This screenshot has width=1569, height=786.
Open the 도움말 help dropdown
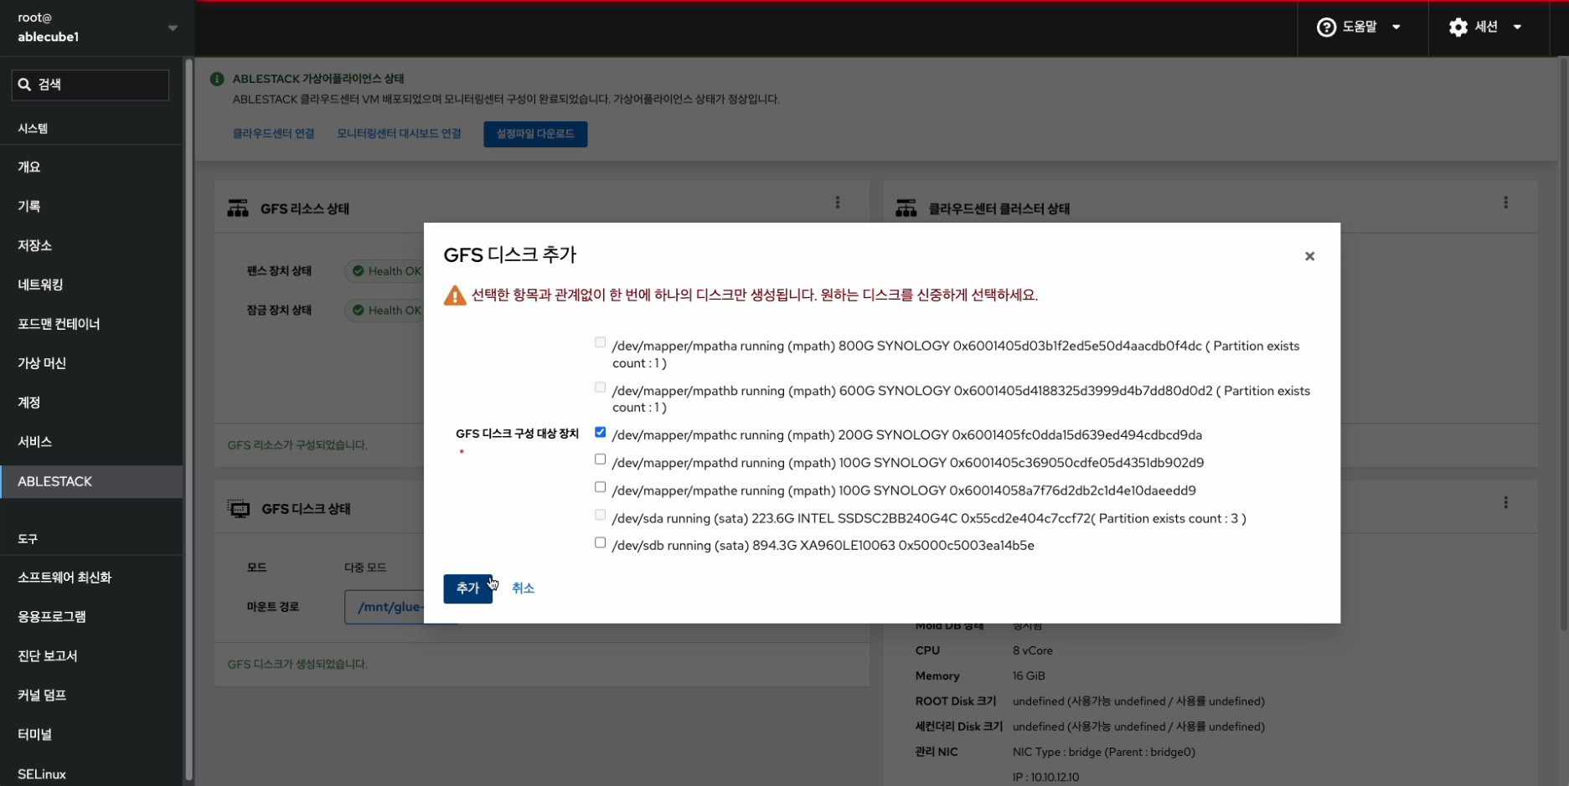[1360, 28]
